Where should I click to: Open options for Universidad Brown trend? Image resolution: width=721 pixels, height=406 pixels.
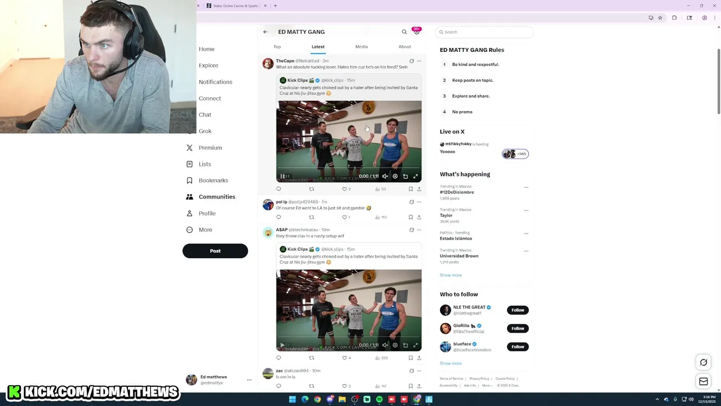click(526, 251)
